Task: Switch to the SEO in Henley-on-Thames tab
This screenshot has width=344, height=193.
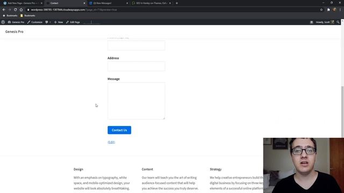Action: pos(151,3)
